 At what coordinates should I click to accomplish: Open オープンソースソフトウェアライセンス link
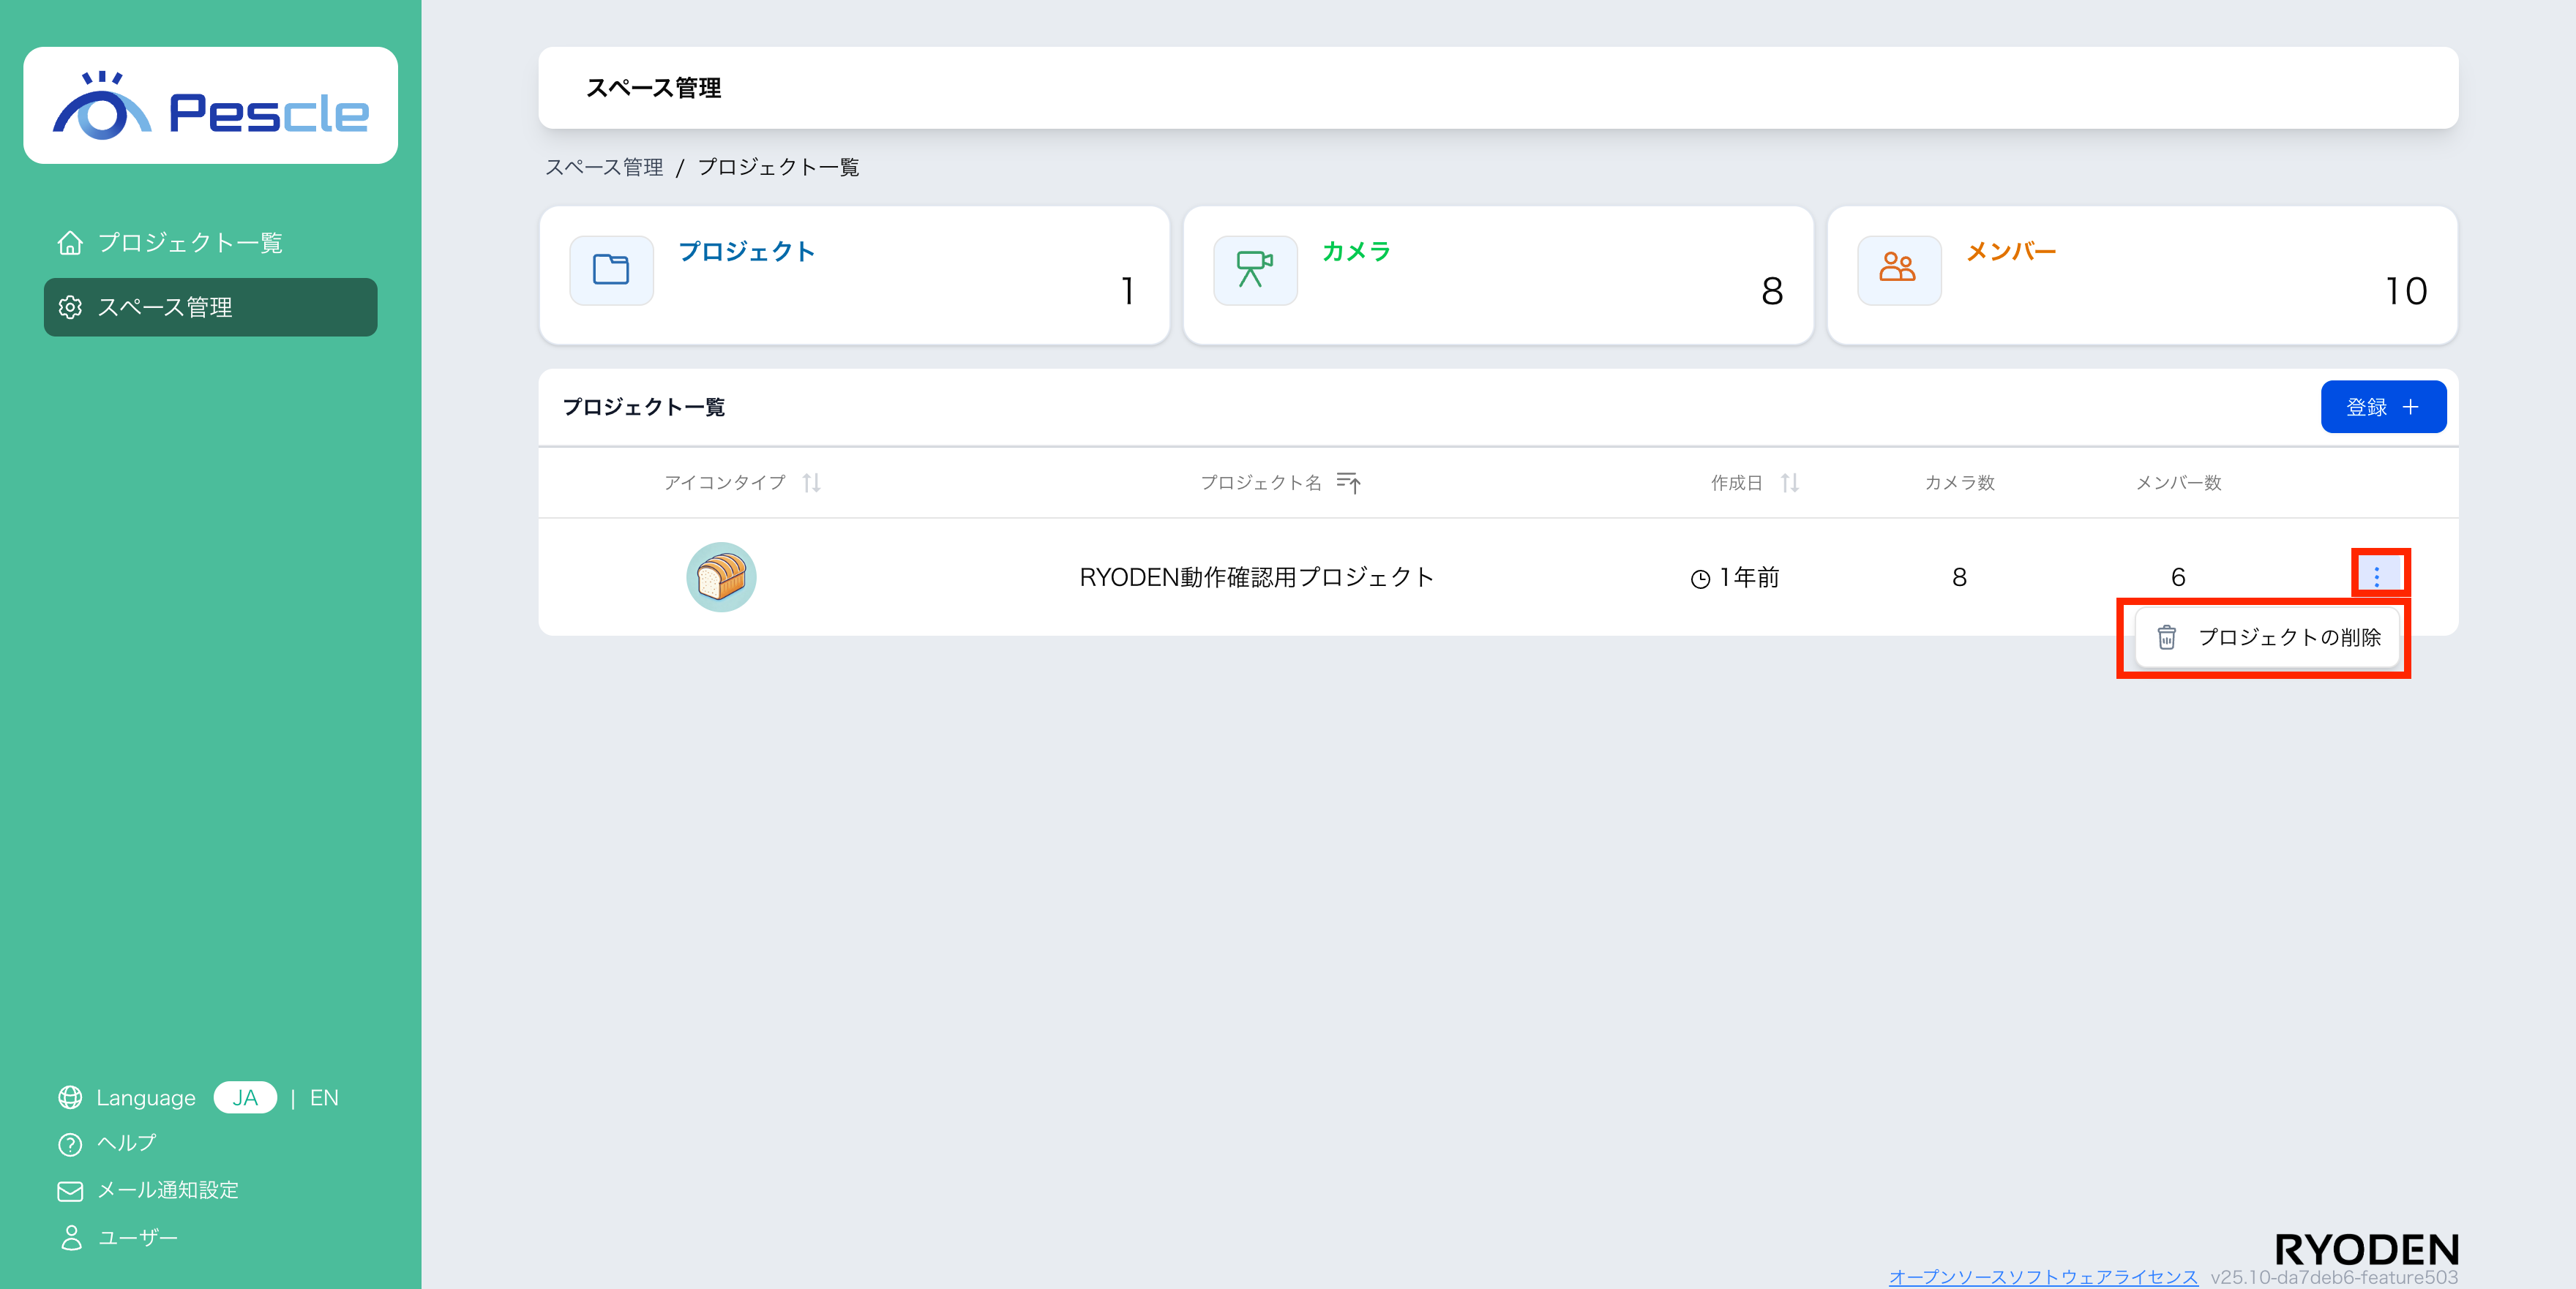(x=2042, y=1277)
